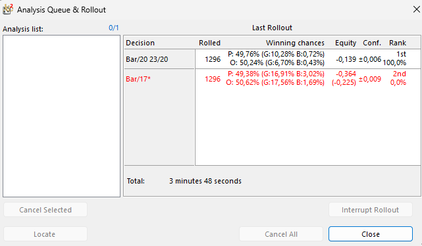Close the Analysis Queue & Rollout window
Screen dimensions: 422x246
tap(416, 9)
